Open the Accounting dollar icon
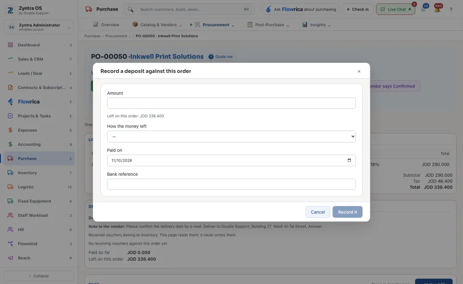This screenshot has width=463, height=284. click(10, 144)
